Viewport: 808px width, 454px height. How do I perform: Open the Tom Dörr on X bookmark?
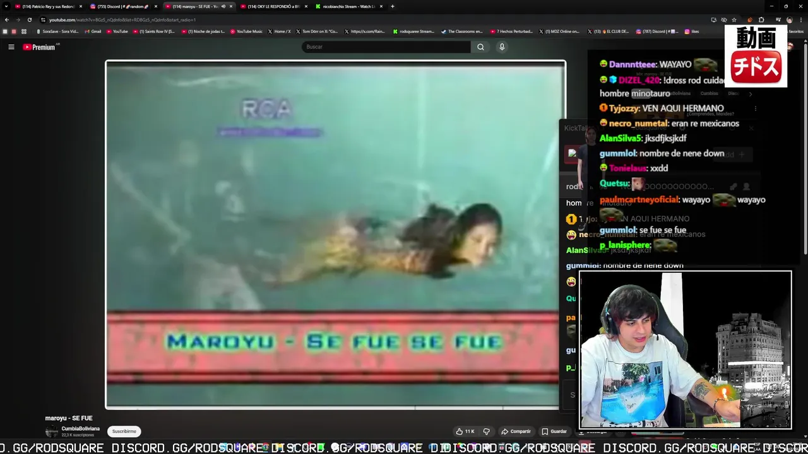317,32
